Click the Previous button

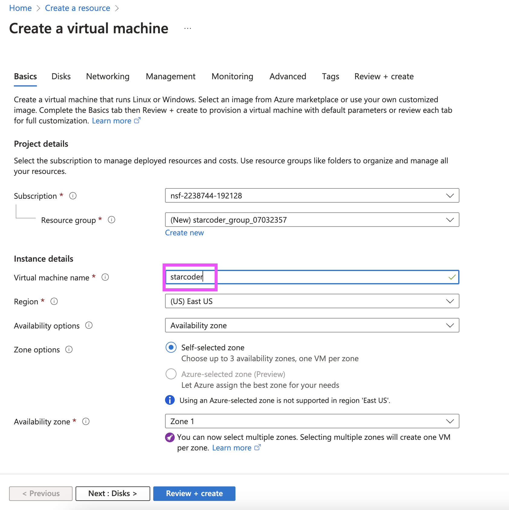(x=41, y=493)
